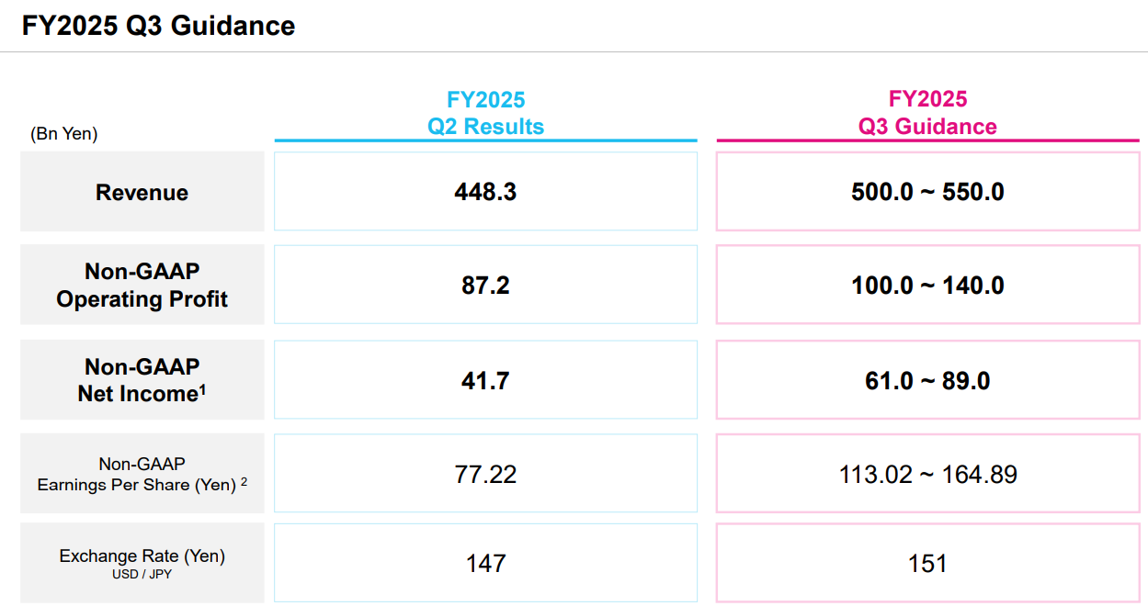Select the Q2 revenue value 448.3
This screenshot has height=606, width=1148.
click(485, 192)
